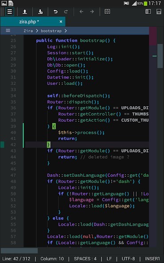Select the zira.php tab

[x=29, y=22]
